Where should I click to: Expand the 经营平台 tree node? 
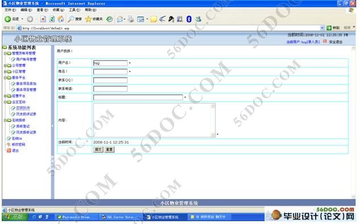(5, 96)
